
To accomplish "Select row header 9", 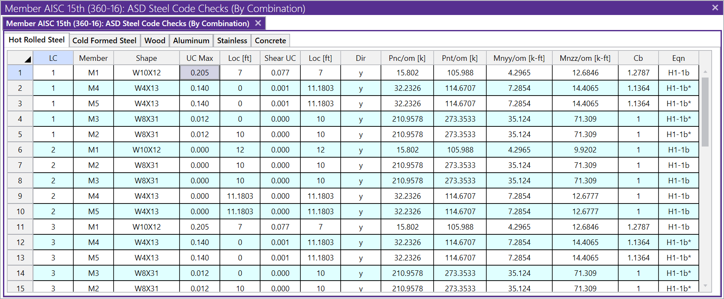I will (x=20, y=196).
